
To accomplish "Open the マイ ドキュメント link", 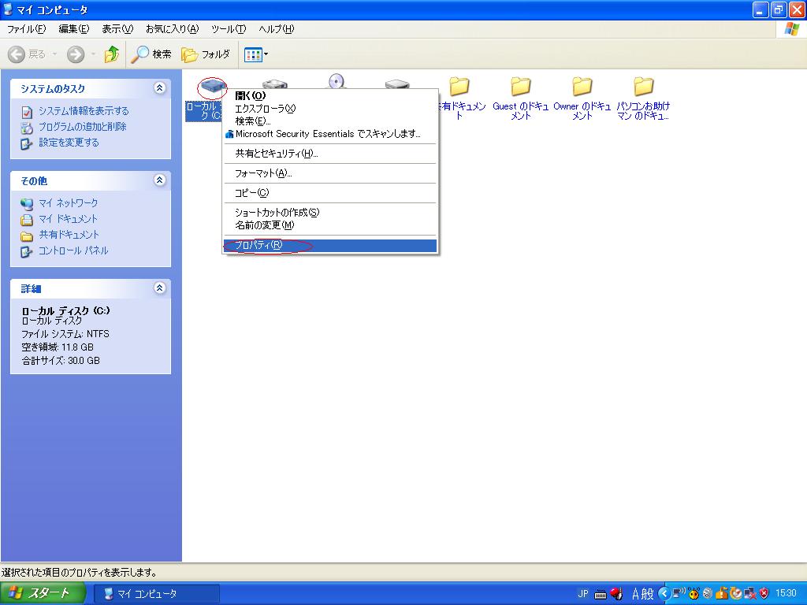I will click(x=68, y=219).
